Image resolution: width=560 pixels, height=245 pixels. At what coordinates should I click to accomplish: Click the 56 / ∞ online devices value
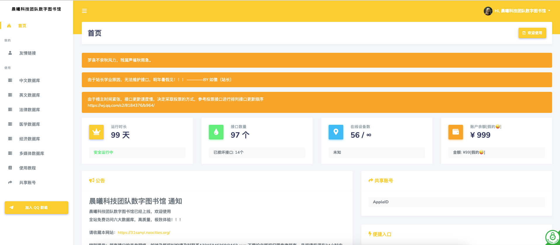[361, 135]
